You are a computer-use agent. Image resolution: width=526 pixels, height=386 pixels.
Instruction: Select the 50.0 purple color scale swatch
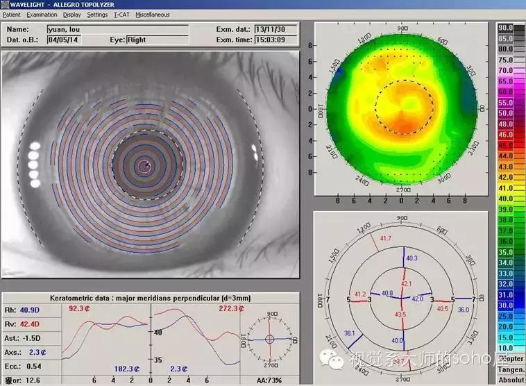pos(511,113)
